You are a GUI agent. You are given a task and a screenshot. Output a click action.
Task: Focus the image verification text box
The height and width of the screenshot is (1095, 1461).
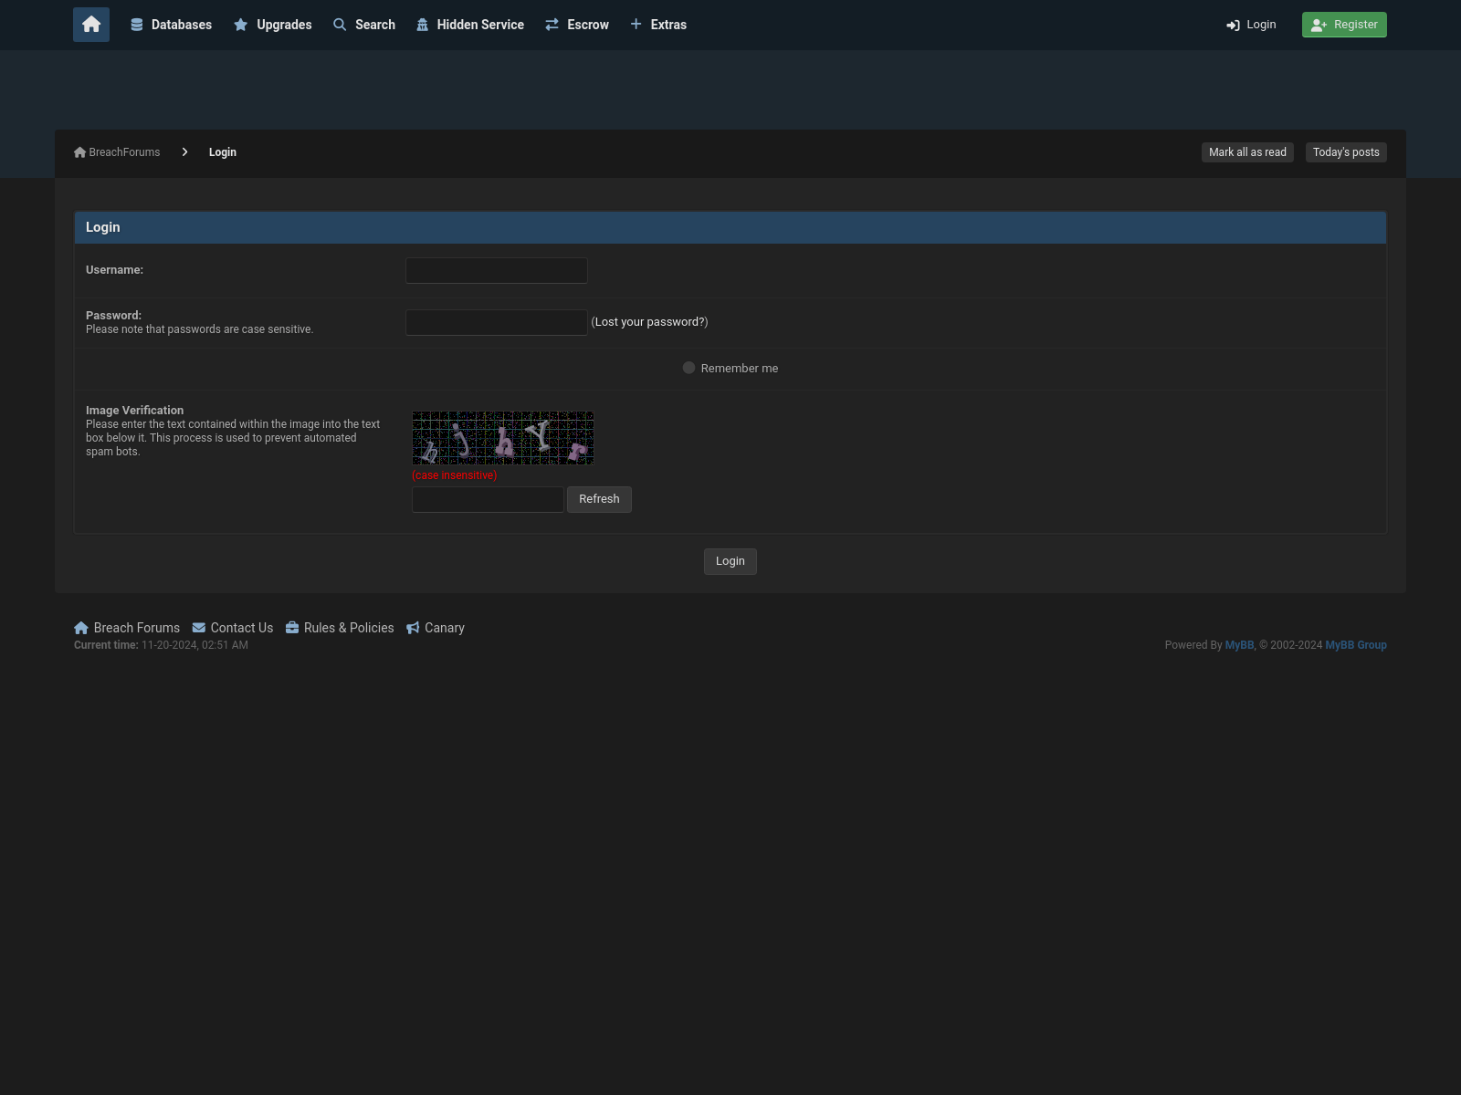(488, 499)
